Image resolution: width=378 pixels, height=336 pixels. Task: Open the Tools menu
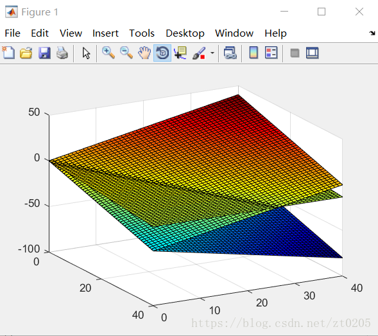coord(142,33)
